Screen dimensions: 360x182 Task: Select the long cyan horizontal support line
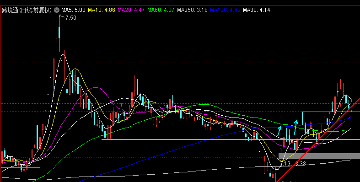231,139
